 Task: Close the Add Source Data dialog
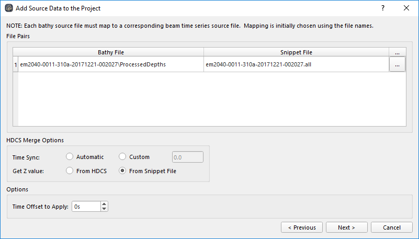406,8
